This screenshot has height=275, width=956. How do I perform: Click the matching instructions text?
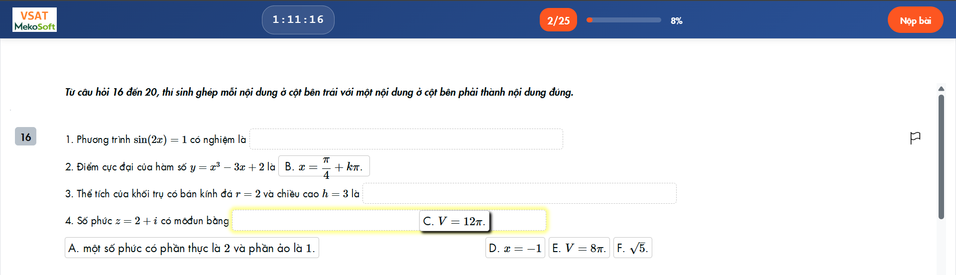(319, 92)
